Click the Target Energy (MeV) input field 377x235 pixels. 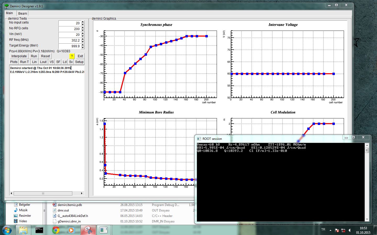pyautogui.click(x=70, y=46)
